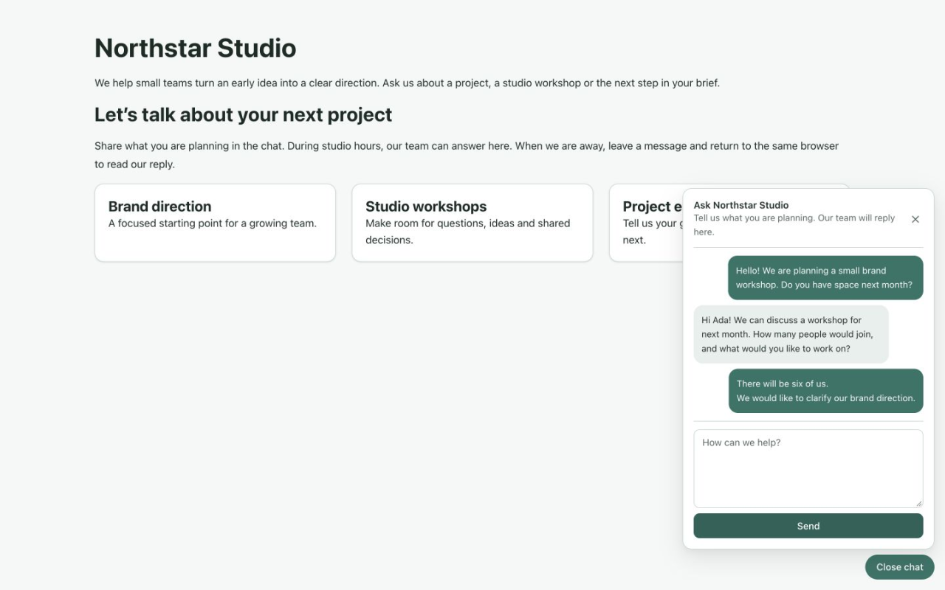This screenshot has width=945, height=590.
Task: Click 'Make room for questions' card description
Action: pyautogui.click(x=468, y=232)
